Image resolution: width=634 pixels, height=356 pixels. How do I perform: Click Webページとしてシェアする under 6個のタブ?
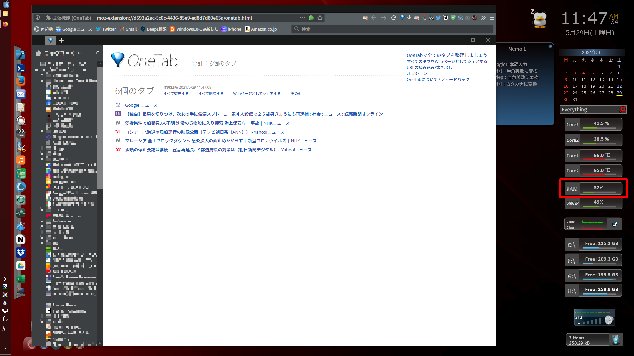257,94
